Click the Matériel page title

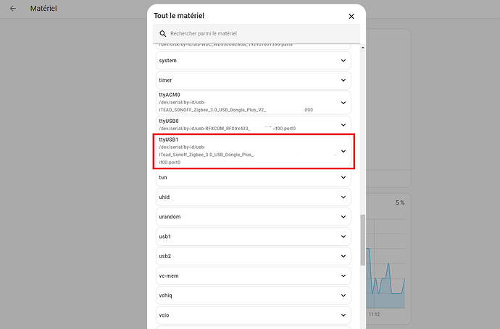point(43,9)
